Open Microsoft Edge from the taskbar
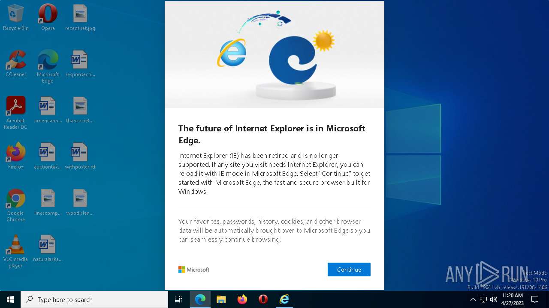Screen dimensions: 549x308 [x=200, y=299]
